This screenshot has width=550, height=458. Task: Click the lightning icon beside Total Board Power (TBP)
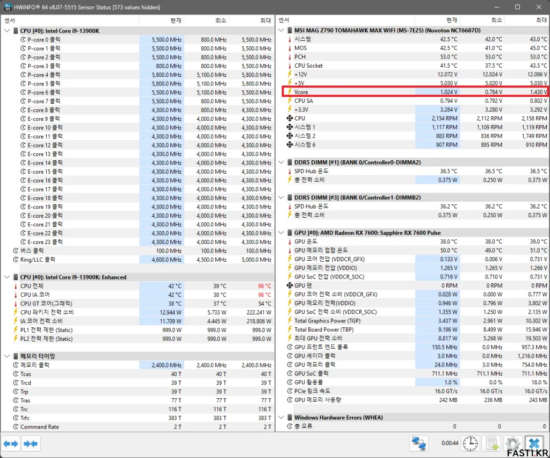click(290, 329)
